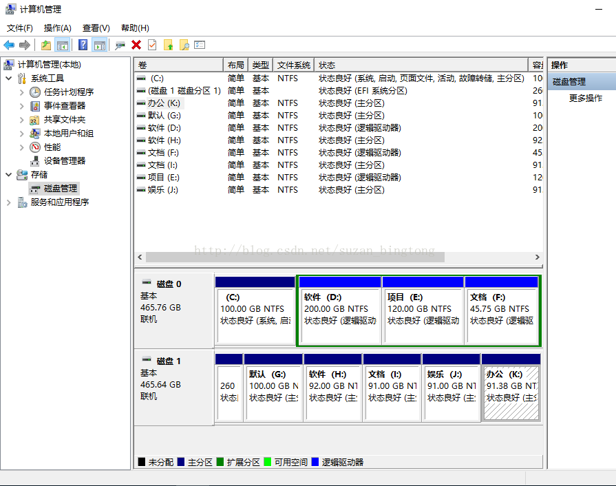Click the yellow page with green arrow icon
The height and width of the screenshot is (486, 616).
(x=169, y=45)
